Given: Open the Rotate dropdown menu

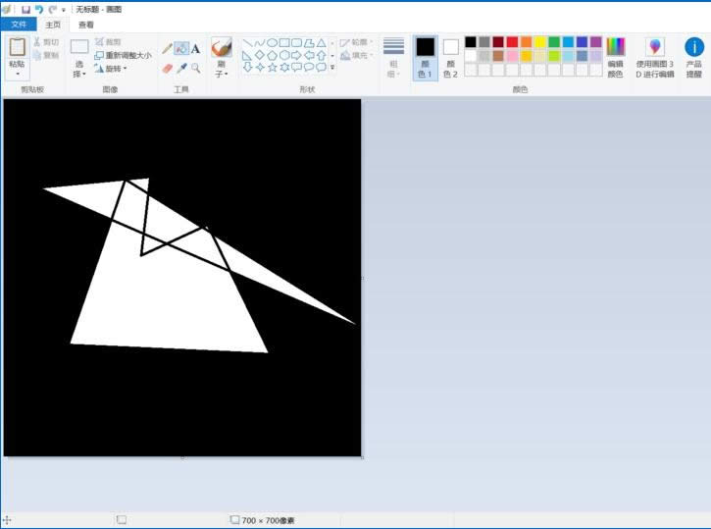Looking at the screenshot, I should (111, 69).
